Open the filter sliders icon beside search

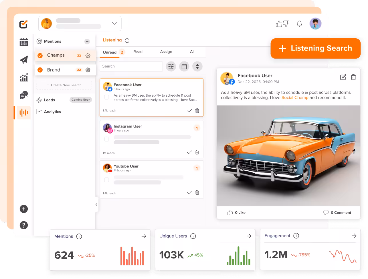click(x=171, y=66)
